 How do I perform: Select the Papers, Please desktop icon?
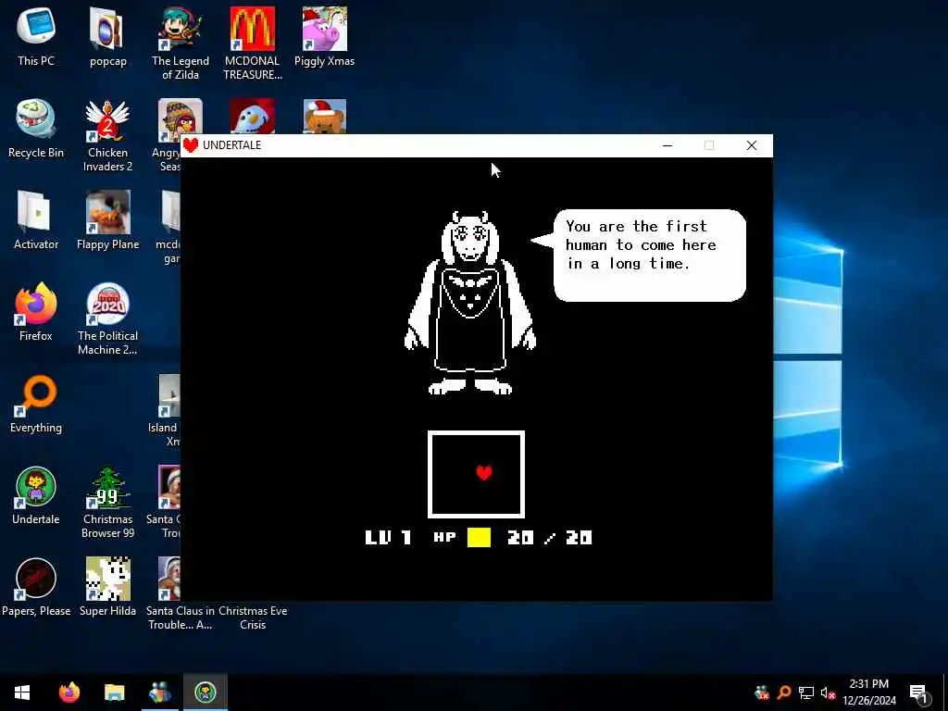click(x=36, y=587)
